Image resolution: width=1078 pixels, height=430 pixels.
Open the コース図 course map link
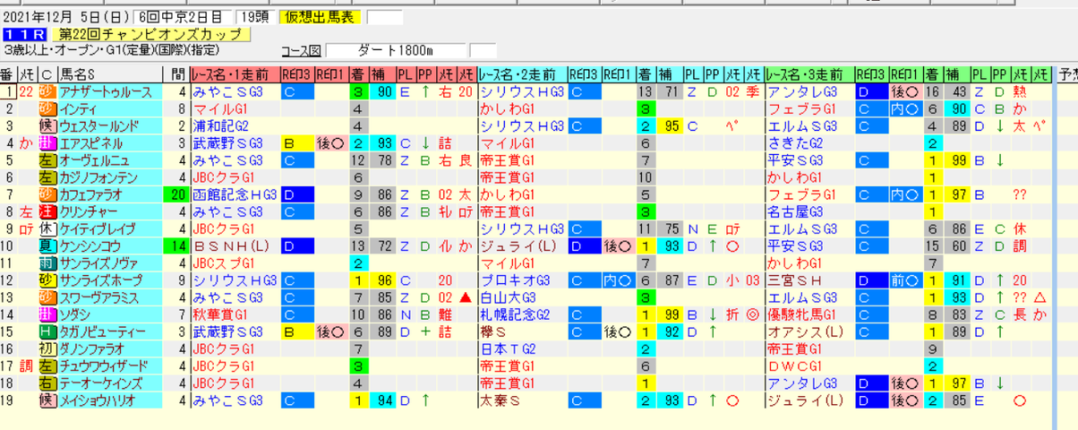pos(303,50)
